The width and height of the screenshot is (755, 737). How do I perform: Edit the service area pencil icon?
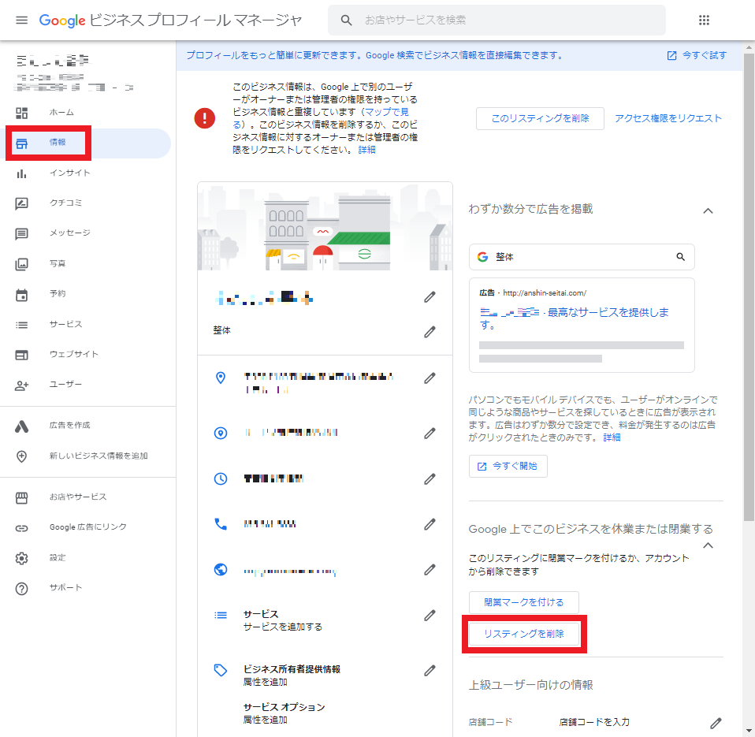pyautogui.click(x=430, y=433)
